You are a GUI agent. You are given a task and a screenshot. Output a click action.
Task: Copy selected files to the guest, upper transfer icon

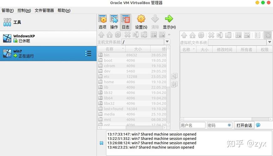(x=174, y=76)
